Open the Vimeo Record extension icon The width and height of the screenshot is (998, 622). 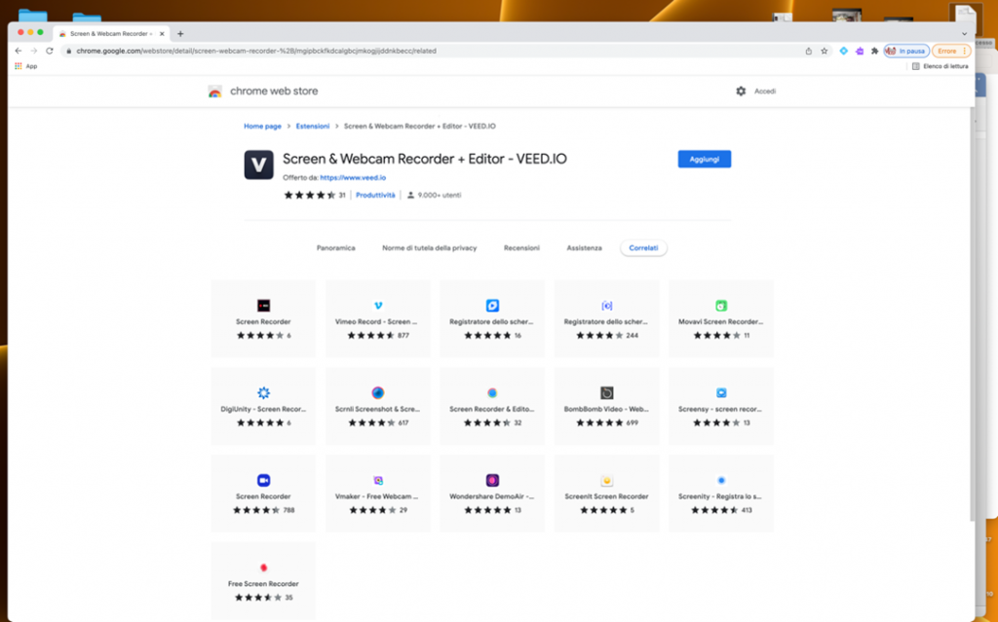coord(378,306)
